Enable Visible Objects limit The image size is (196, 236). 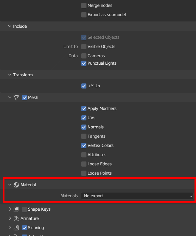coord(84,46)
